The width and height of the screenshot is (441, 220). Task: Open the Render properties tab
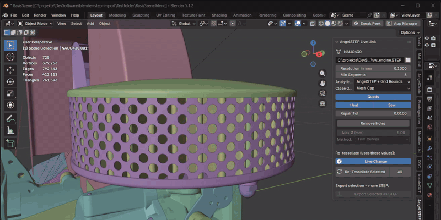tap(429, 89)
